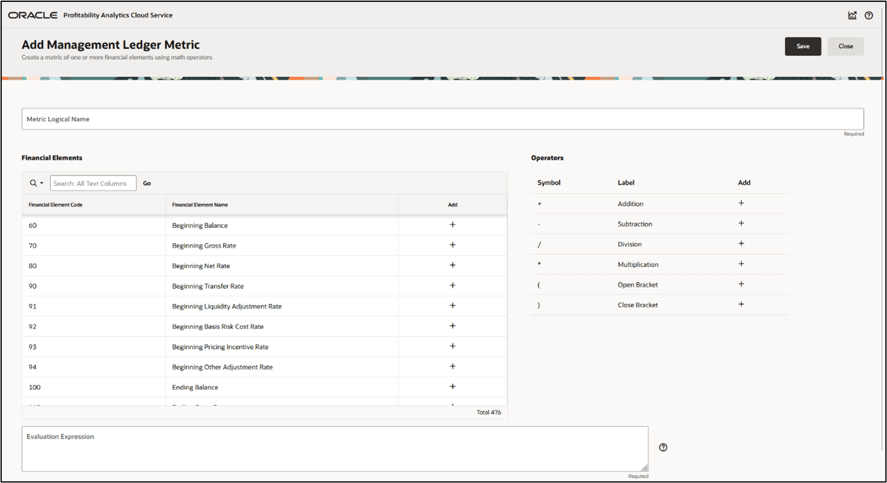Close the Add Management Ledger Metric page
This screenshot has height=483, width=887.
point(845,46)
